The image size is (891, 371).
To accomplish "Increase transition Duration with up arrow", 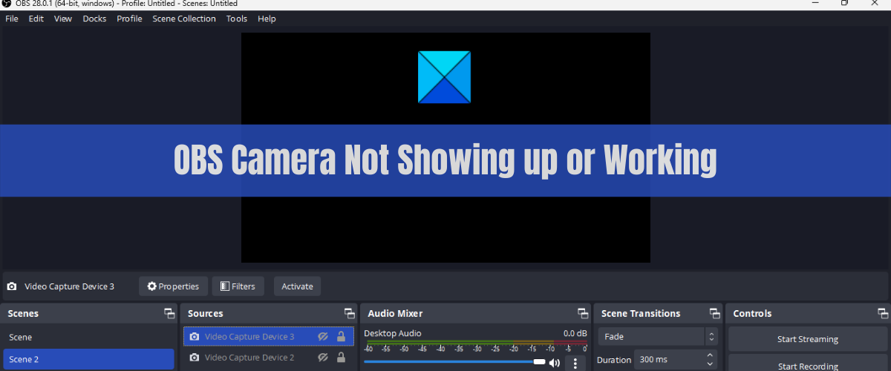I will 711,356.
